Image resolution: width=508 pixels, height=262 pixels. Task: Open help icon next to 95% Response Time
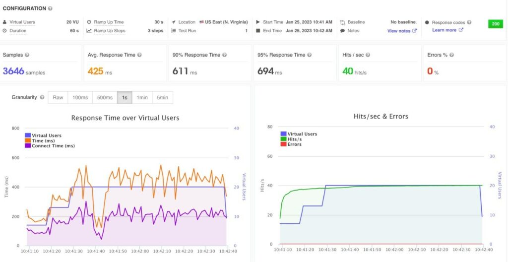[x=310, y=55]
